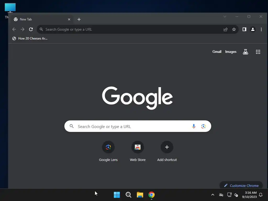268x201 pixels.
Task: Open the Google apps grid
Action: 258,52
